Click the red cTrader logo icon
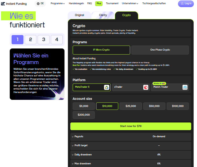This screenshot has height=167, width=197. [x=146, y=87]
